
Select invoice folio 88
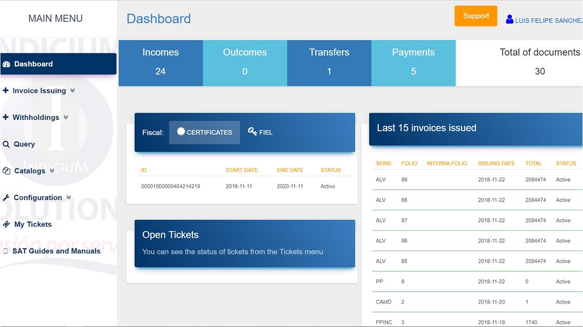click(x=404, y=200)
